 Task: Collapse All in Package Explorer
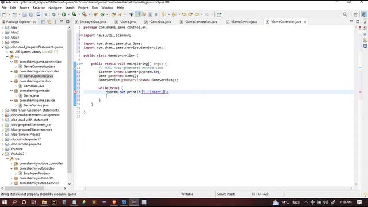(x=43, y=22)
